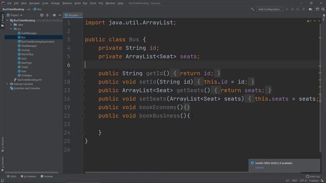Open the Refactor menu
This screenshot has height=183, width=326.
pyautogui.click(x=67, y=3)
